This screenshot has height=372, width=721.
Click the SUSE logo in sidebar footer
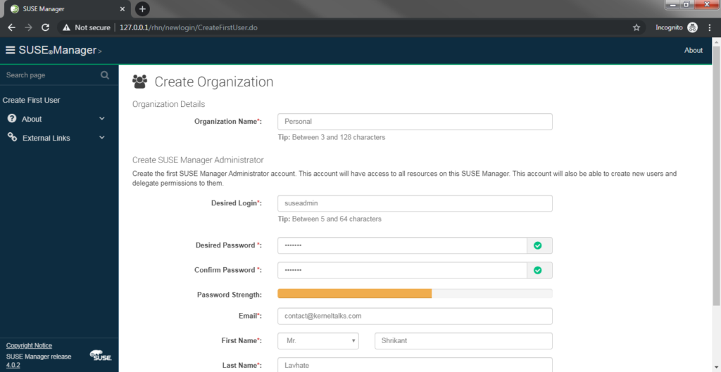coord(101,355)
